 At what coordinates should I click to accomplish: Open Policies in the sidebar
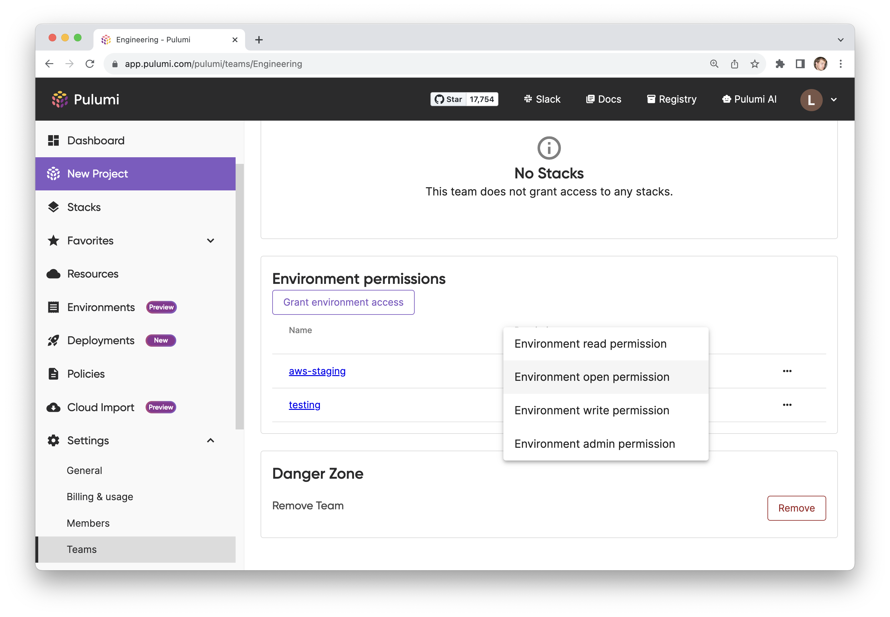click(x=135, y=374)
